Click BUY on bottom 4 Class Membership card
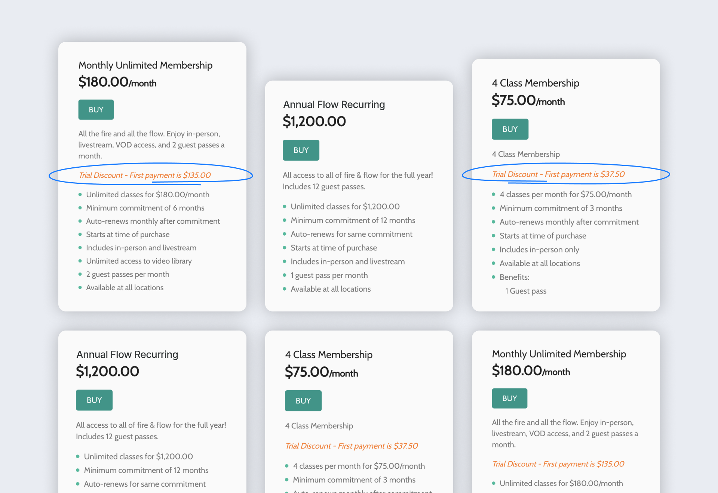Viewport: 718px width, 493px height. point(303,400)
